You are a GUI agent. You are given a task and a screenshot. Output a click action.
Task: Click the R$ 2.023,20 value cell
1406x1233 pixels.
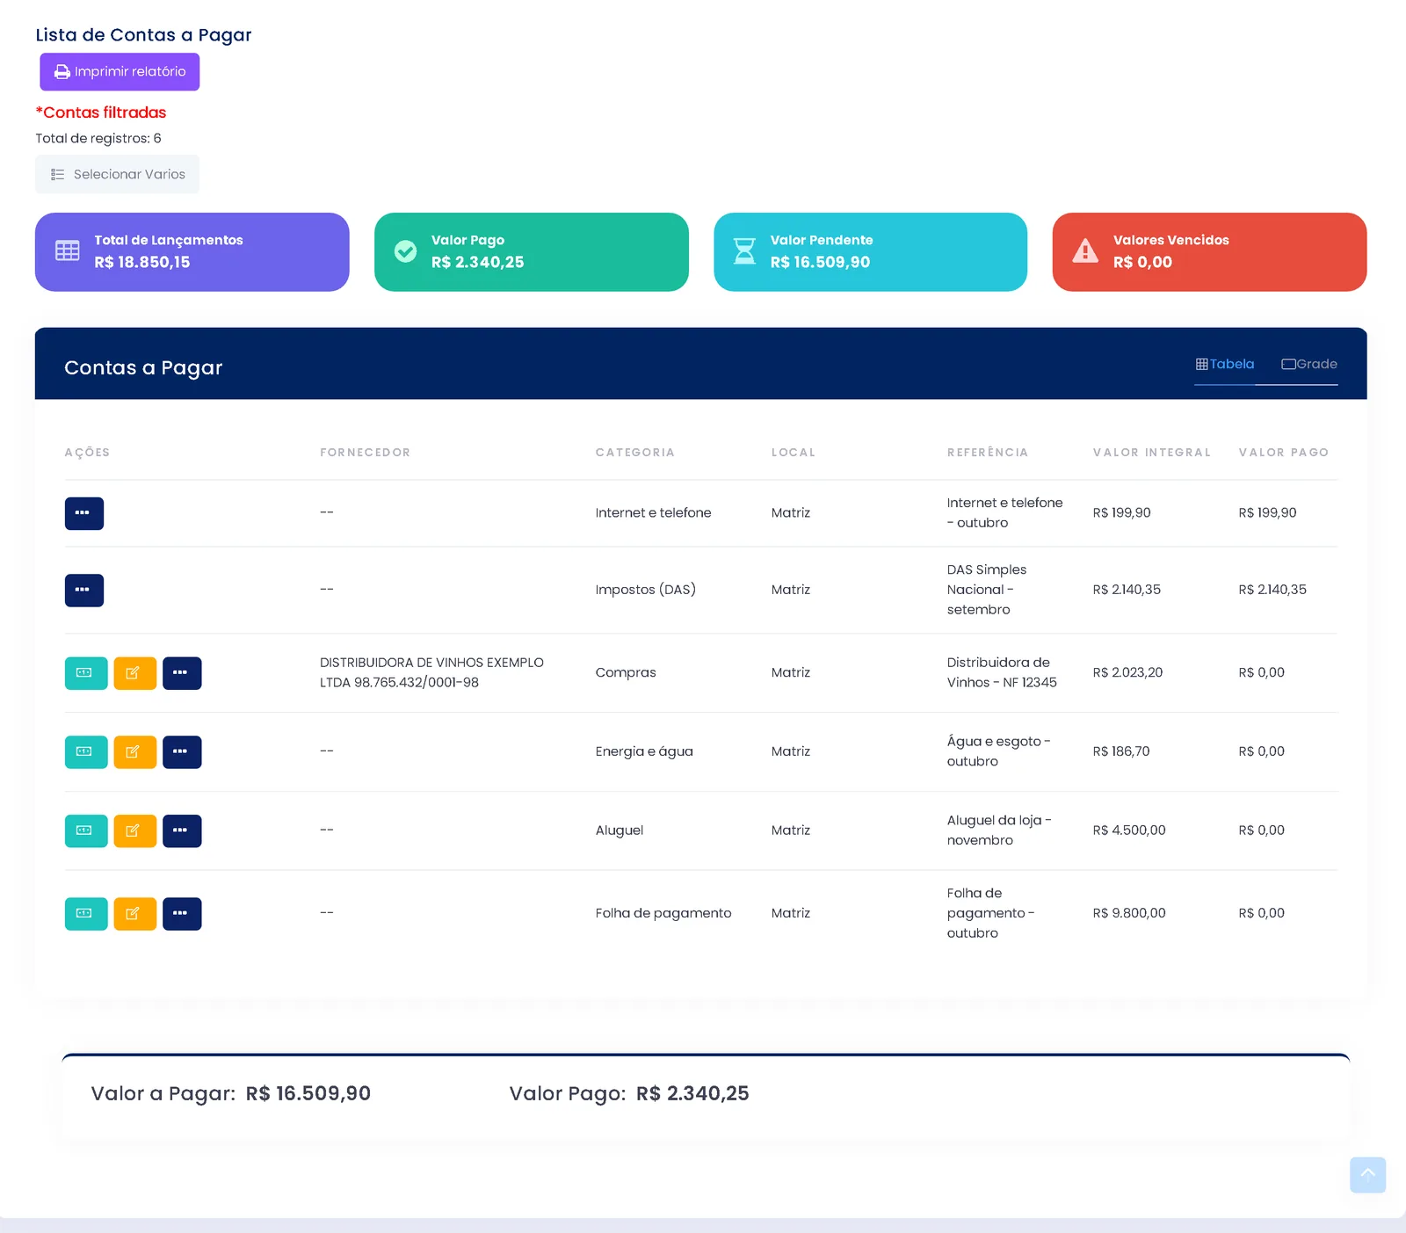[1127, 672]
